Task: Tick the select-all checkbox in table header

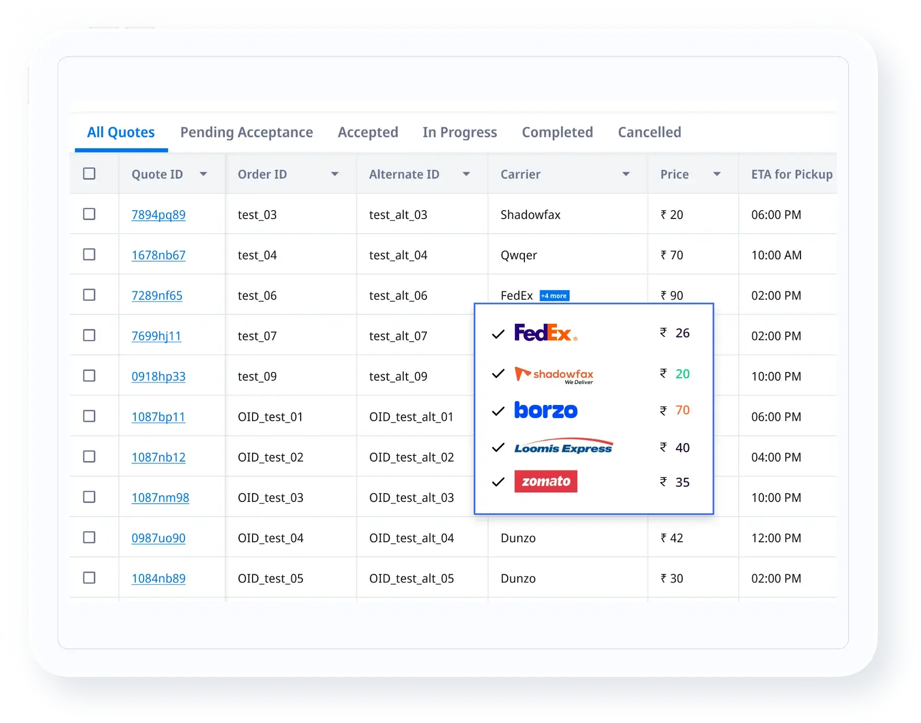Action: 90,173
